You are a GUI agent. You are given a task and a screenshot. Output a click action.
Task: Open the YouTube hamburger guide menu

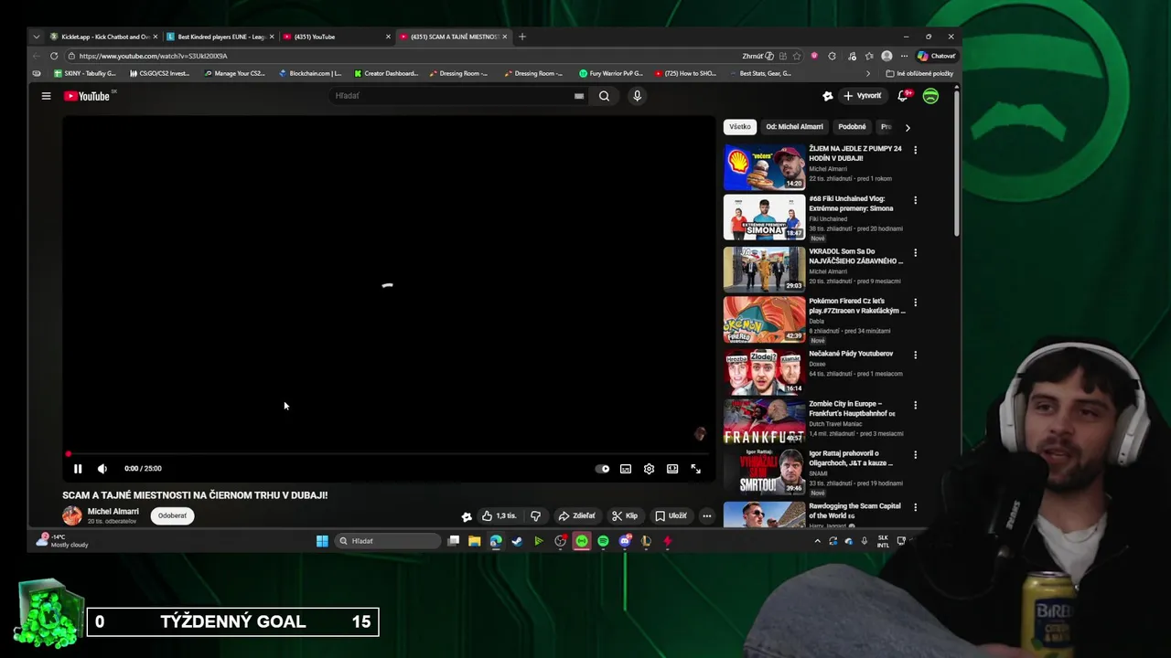pos(46,96)
